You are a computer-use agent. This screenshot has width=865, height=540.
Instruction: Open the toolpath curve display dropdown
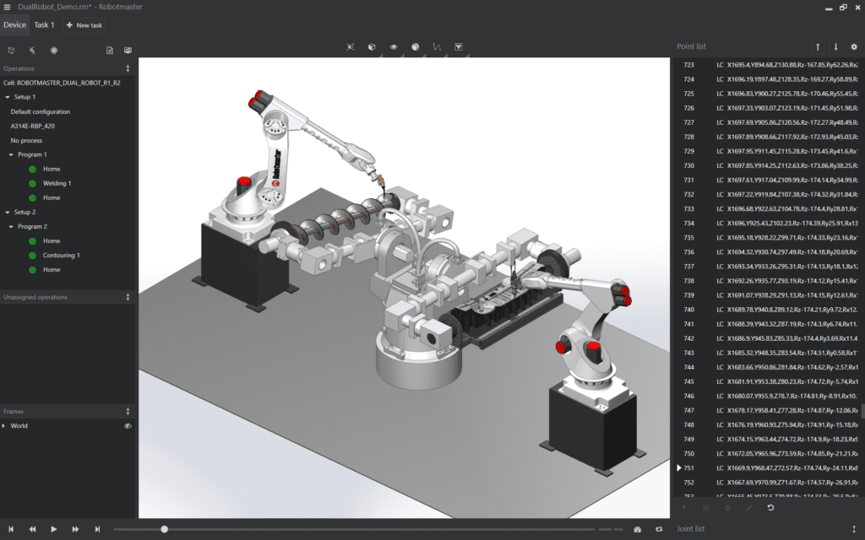point(437,47)
